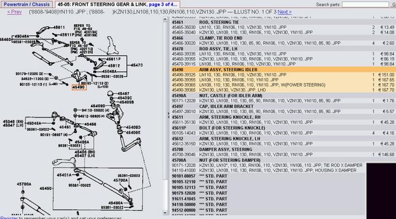Go to previous illustration via Prev link
The width and height of the screenshot is (396, 219).
(x=14, y=12)
